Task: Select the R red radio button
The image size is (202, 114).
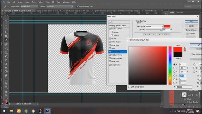Action: coord(174,76)
